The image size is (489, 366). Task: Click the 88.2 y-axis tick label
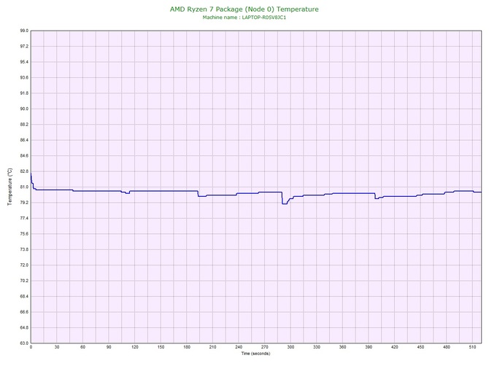pos(24,125)
